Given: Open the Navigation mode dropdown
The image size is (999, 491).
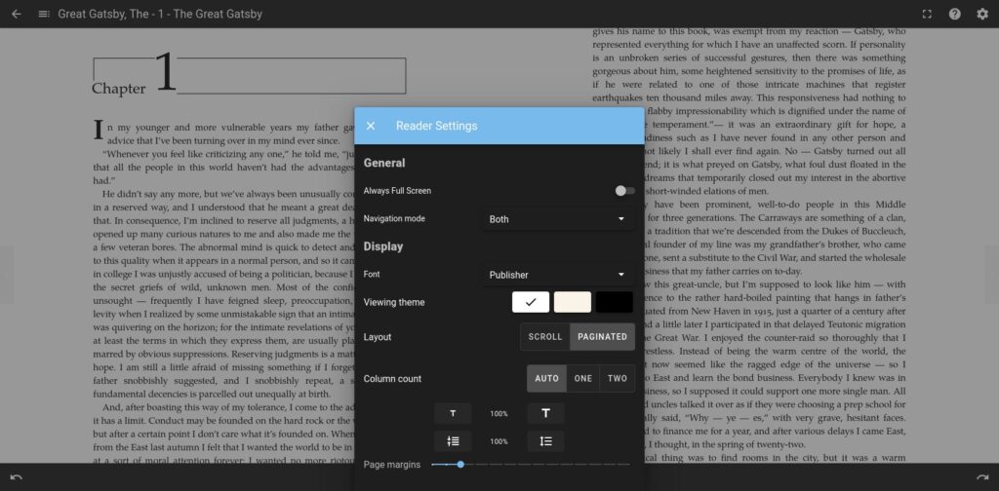Looking at the screenshot, I should click(558, 219).
